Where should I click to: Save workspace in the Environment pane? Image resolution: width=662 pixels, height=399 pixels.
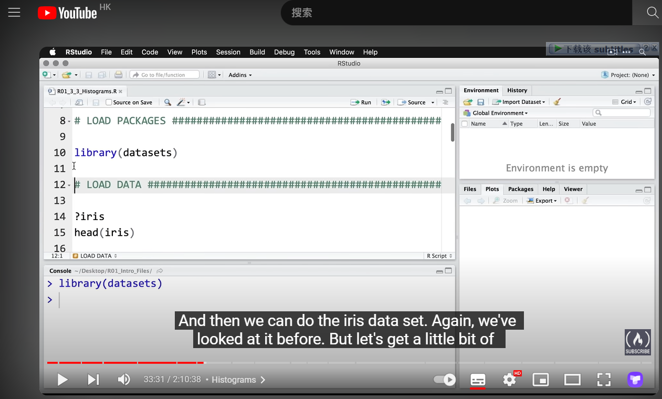480,102
